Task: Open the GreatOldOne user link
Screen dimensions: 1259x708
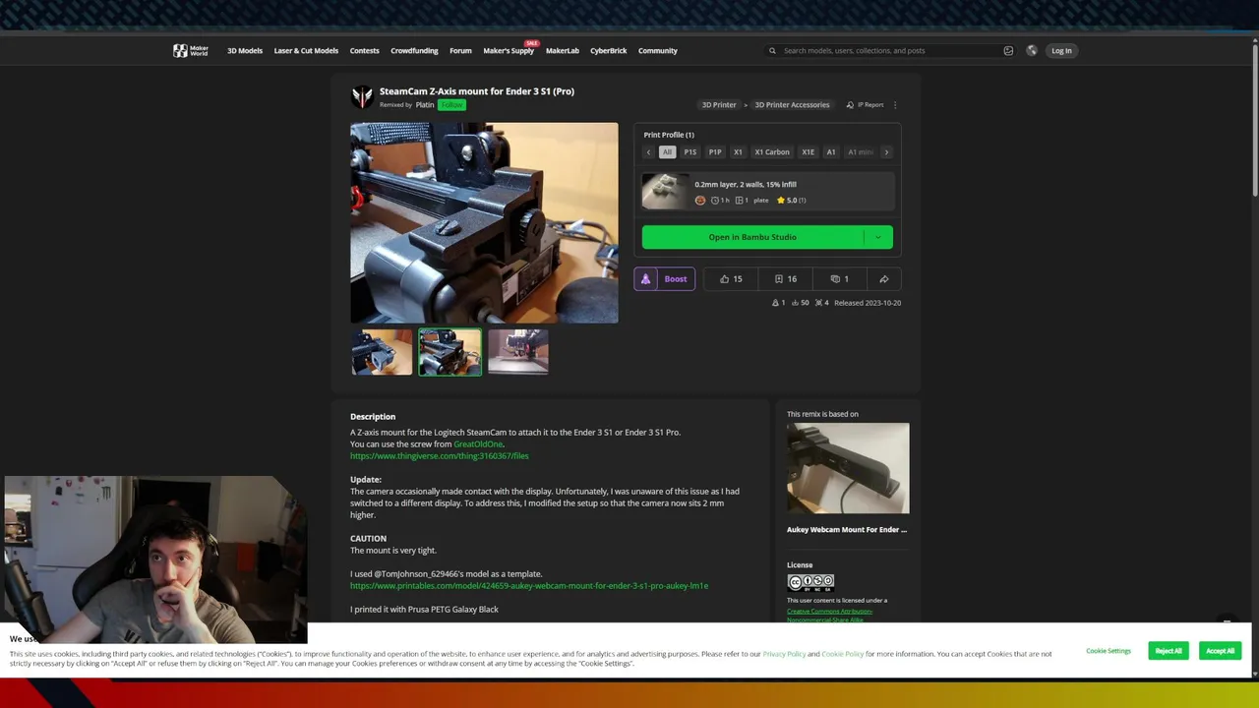Action: pyautogui.click(x=478, y=444)
